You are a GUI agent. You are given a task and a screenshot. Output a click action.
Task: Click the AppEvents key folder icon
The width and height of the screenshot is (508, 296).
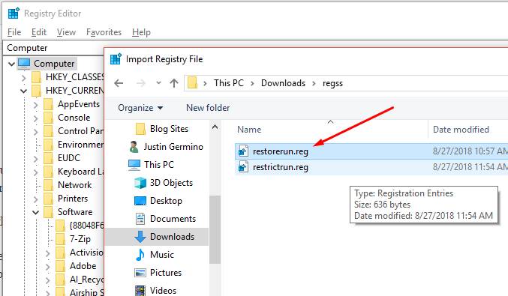click(x=48, y=104)
